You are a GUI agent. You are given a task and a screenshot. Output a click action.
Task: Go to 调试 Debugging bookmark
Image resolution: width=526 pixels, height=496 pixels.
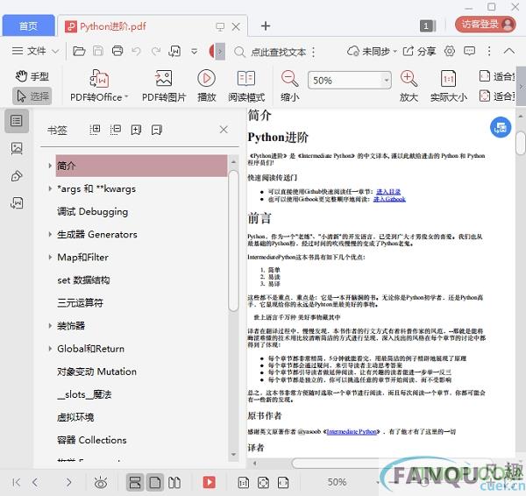pyautogui.click(x=93, y=211)
